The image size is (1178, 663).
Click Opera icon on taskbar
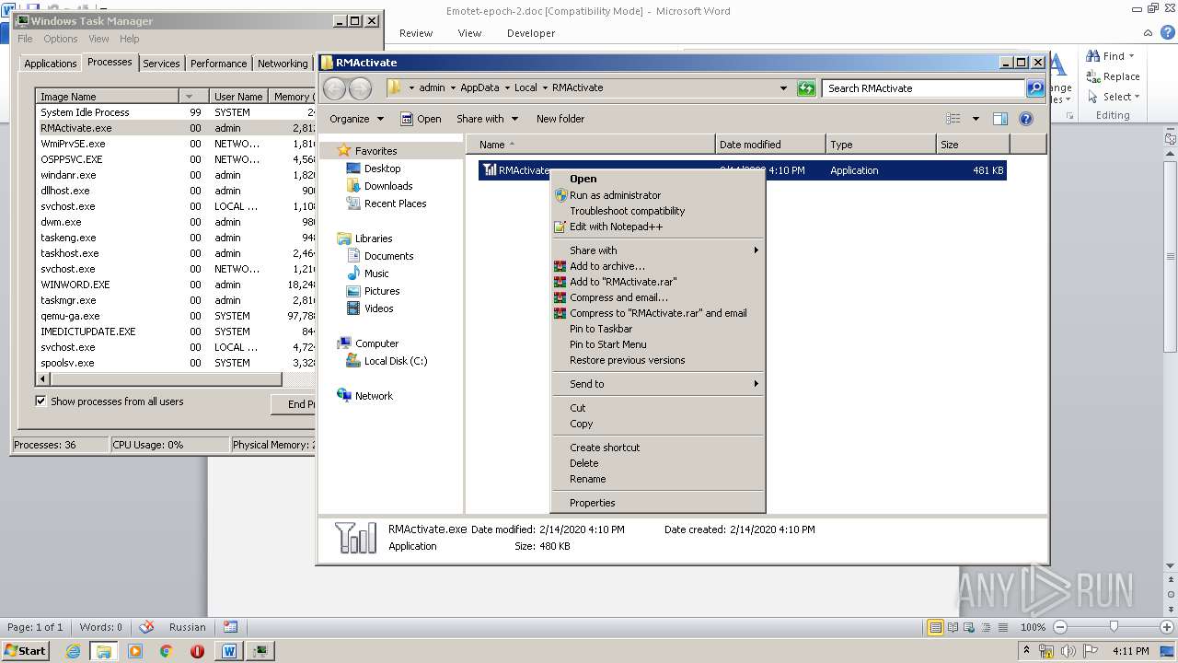pyautogui.click(x=197, y=651)
